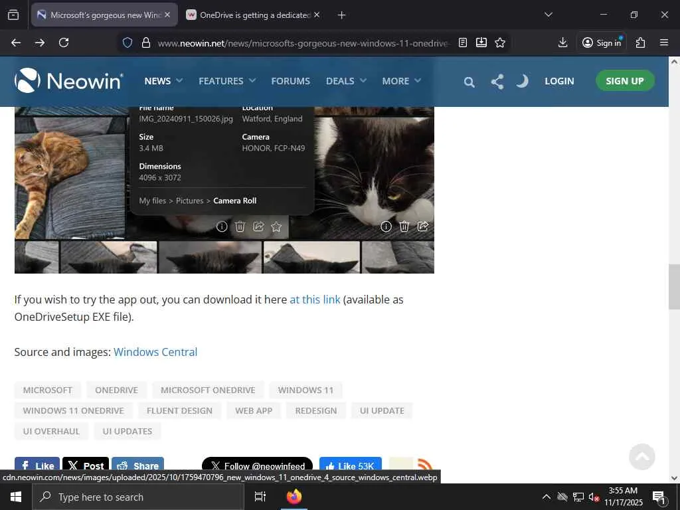Click the Like 53K Facebook button
The width and height of the screenshot is (680, 510).
[x=351, y=465]
